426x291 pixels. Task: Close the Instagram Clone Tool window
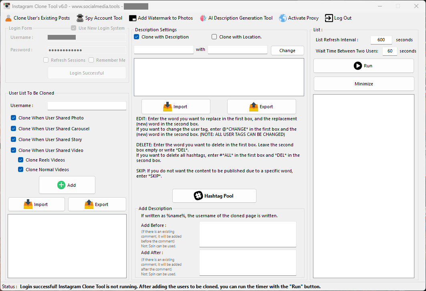pyautogui.click(x=416, y=6)
